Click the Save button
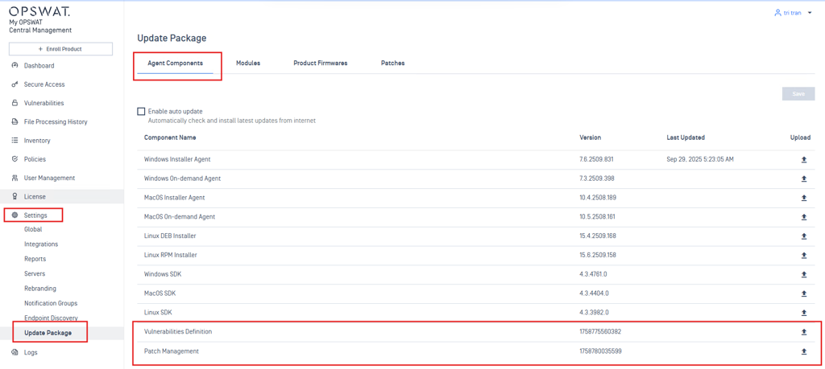Screen dimensions: 825x369 [798, 94]
